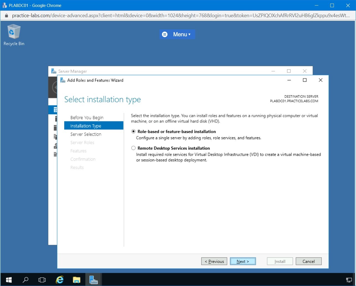The width and height of the screenshot is (356, 286).
Task: Open the Practice Labs Menu dropdown
Action: pyautogui.click(x=177, y=34)
